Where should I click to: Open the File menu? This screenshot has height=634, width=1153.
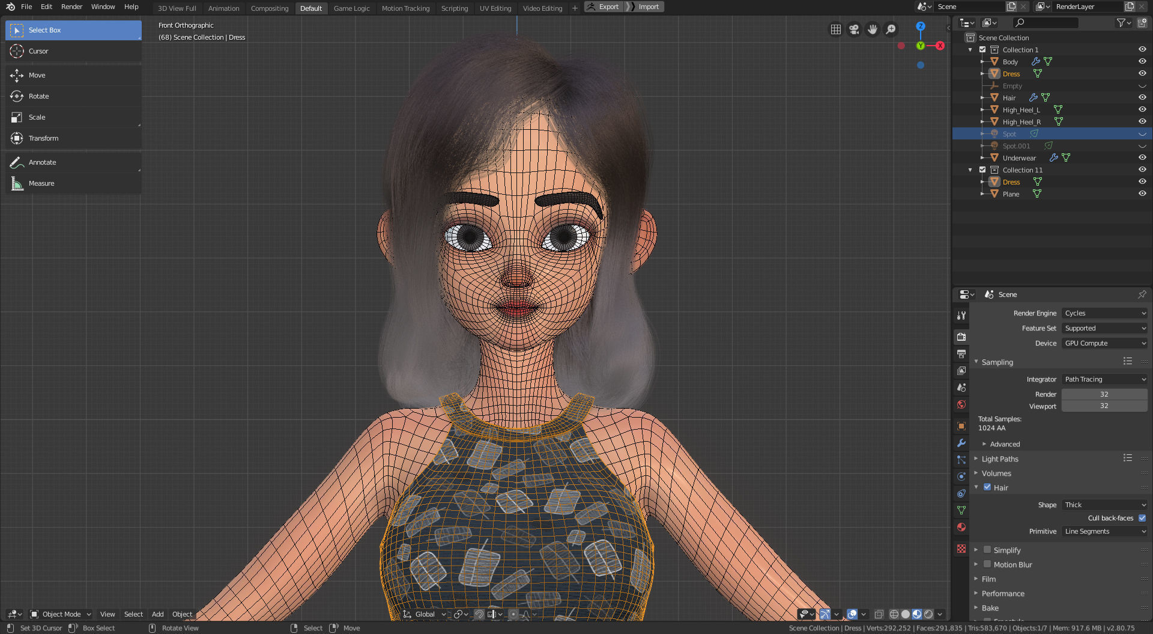point(26,7)
